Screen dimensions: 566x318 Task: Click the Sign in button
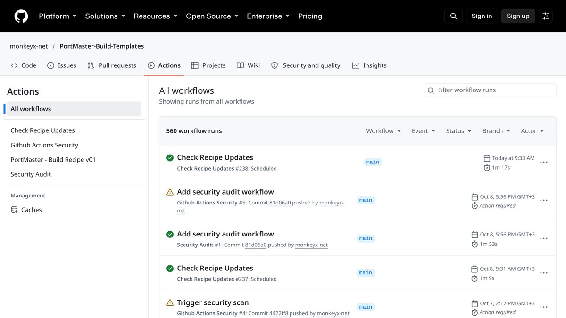click(482, 16)
